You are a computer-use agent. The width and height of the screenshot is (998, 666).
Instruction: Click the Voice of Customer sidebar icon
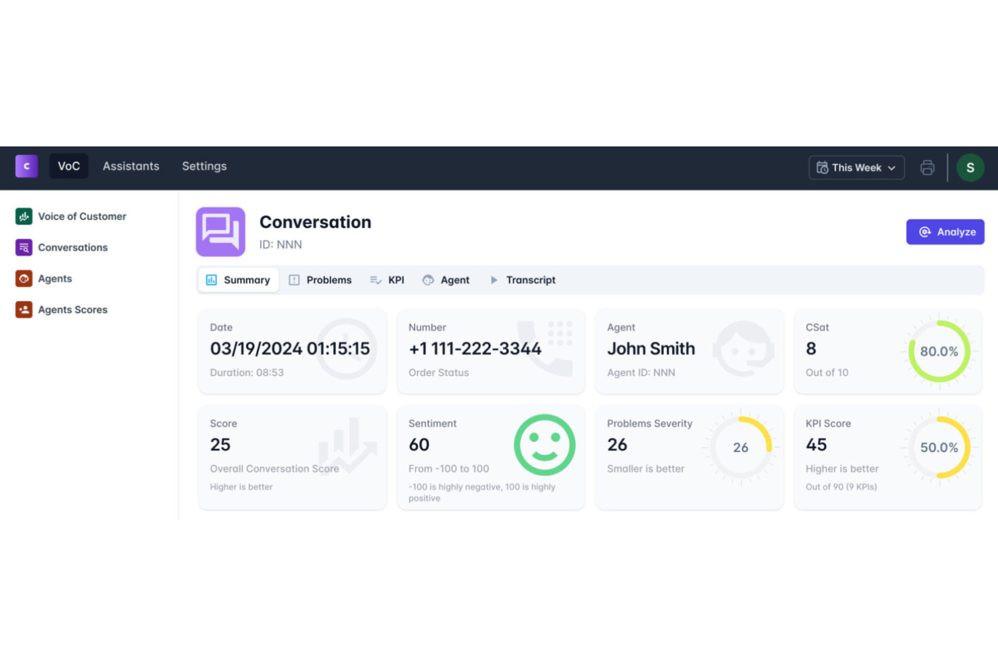(24, 216)
